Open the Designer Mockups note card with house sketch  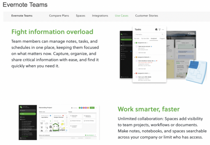[59, 123]
